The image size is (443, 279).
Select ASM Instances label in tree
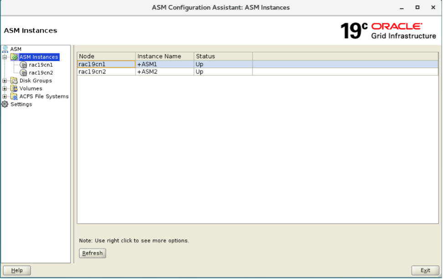point(39,57)
